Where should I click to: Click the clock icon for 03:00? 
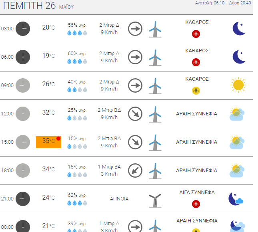pyautogui.click(x=23, y=28)
